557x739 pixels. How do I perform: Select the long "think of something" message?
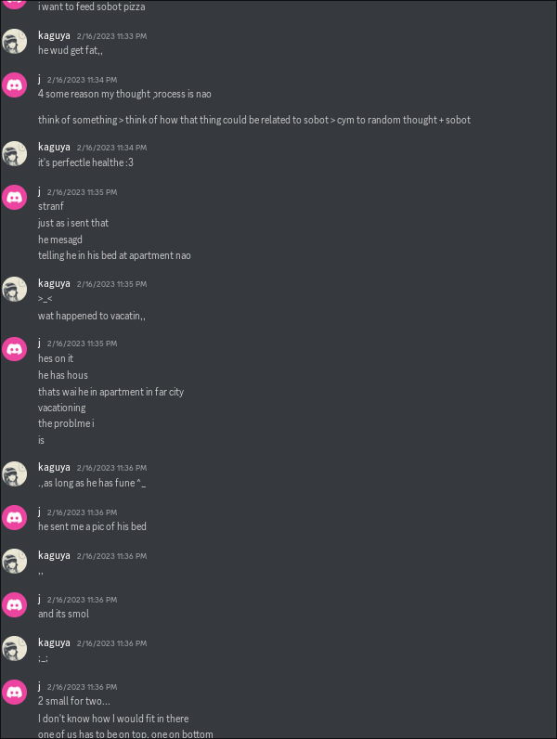[254, 120]
